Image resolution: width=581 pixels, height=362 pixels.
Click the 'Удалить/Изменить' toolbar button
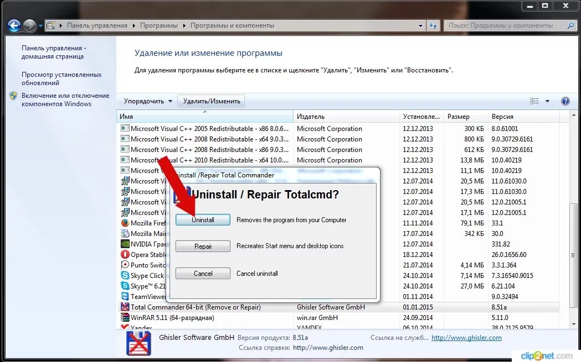211,101
